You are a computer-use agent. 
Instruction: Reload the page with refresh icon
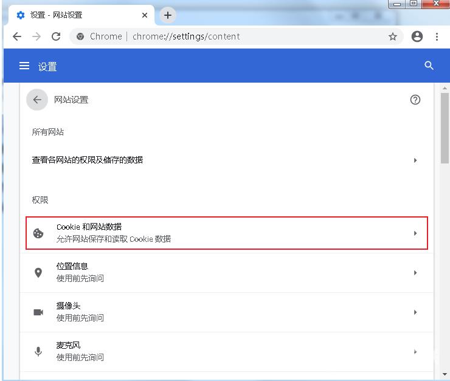[x=56, y=36]
